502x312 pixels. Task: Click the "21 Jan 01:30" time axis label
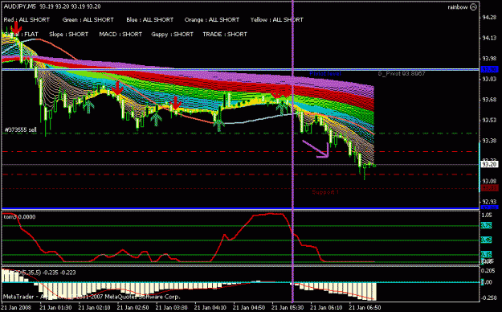pyautogui.click(x=55, y=307)
